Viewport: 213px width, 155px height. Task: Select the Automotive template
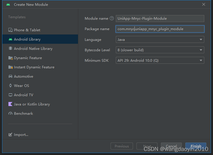(40, 76)
